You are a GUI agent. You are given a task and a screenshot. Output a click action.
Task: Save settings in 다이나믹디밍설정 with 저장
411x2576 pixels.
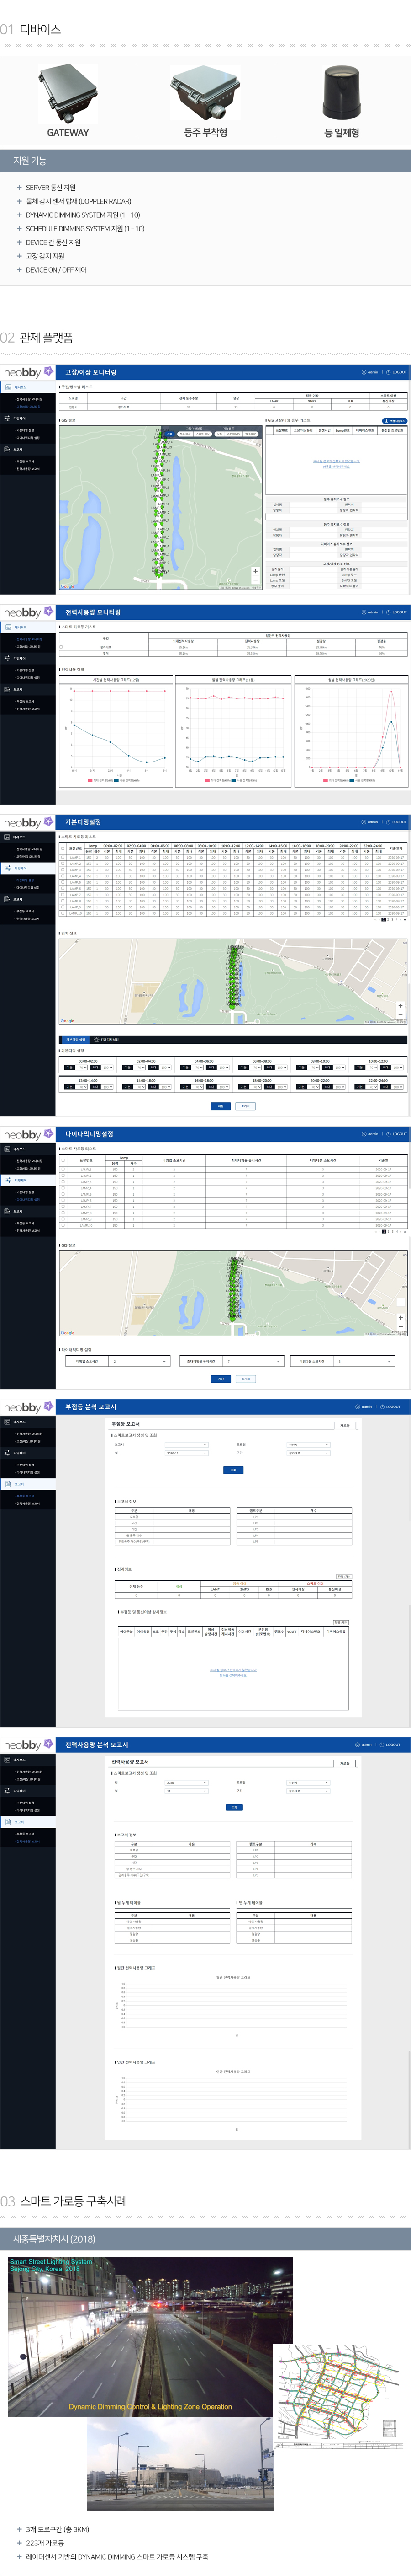pyautogui.click(x=221, y=1379)
